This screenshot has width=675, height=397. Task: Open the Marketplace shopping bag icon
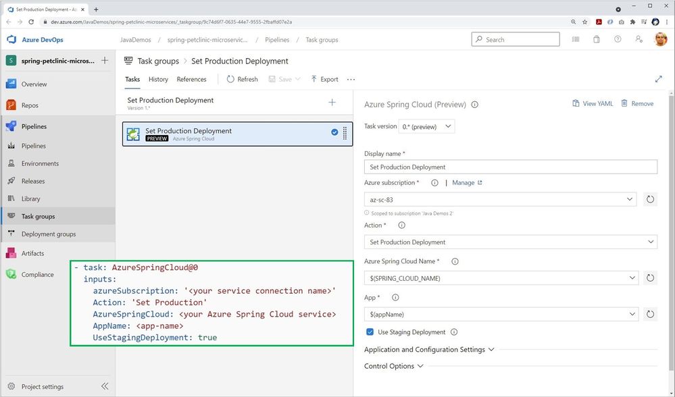(596, 39)
